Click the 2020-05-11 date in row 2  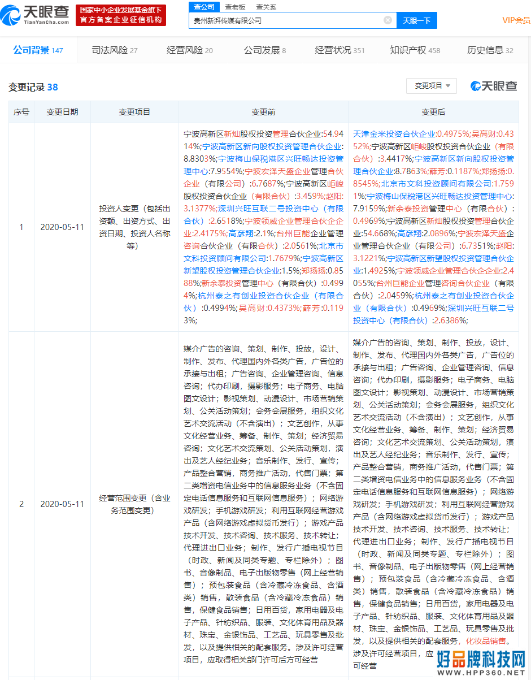(x=62, y=504)
